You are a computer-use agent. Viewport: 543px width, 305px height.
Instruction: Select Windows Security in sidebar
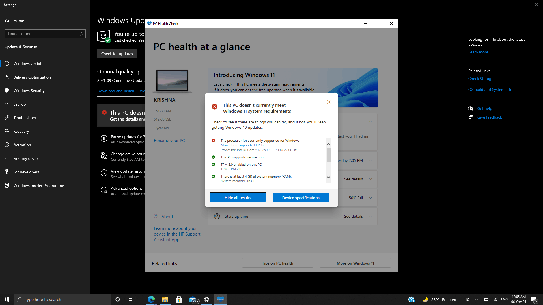(x=29, y=91)
